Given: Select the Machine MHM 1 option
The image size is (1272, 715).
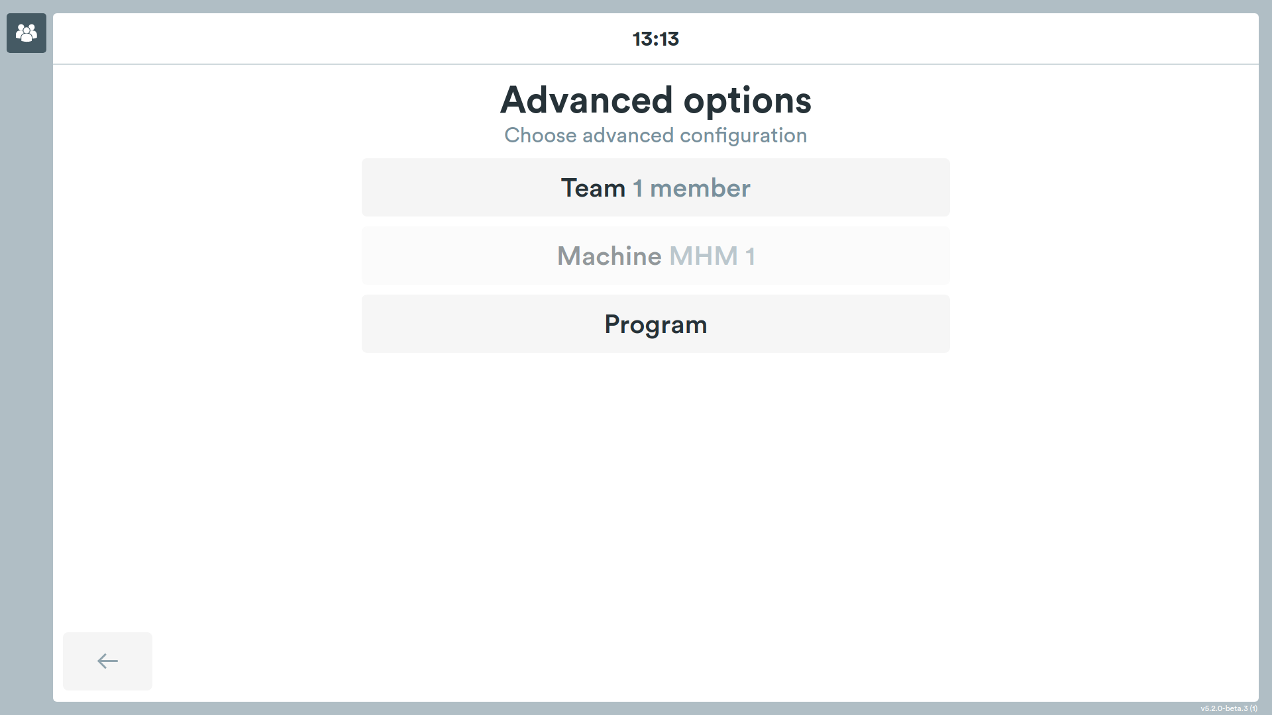Looking at the screenshot, I should point(655,256).
